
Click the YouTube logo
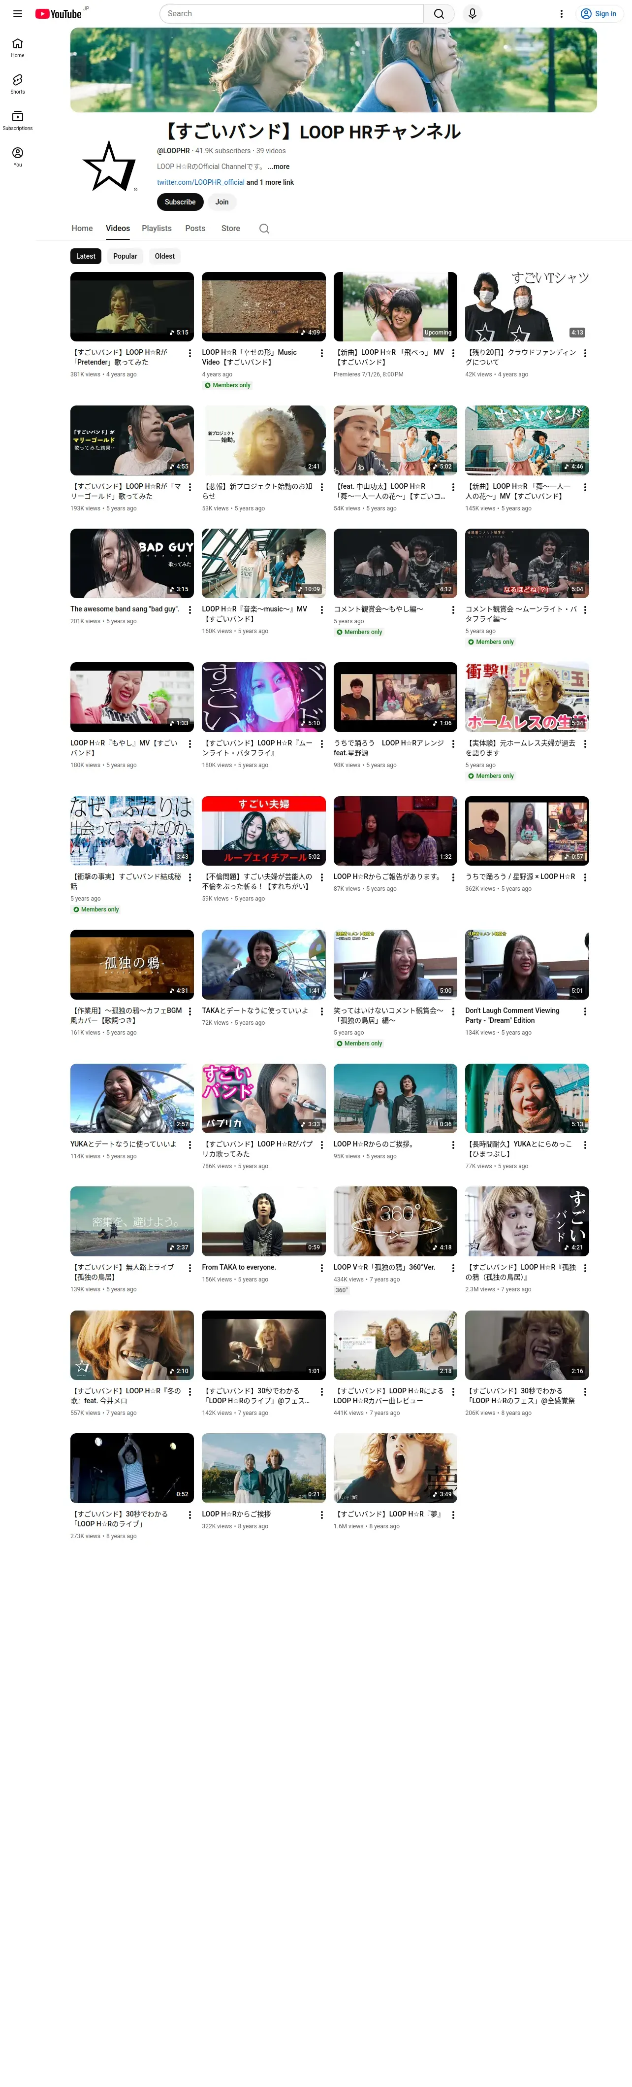(58, 14)
